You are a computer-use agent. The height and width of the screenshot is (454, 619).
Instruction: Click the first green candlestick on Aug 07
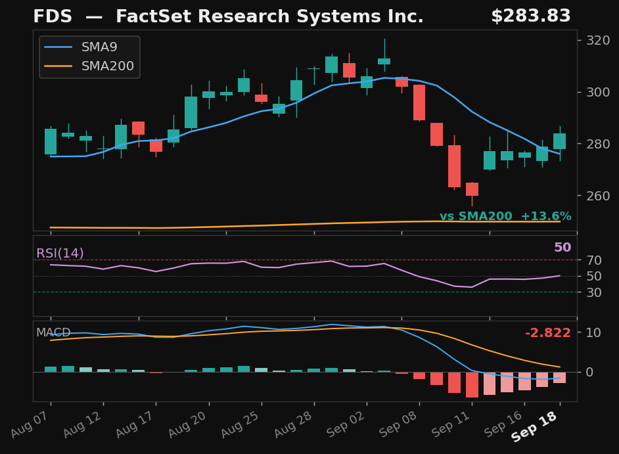pos(51,141)
